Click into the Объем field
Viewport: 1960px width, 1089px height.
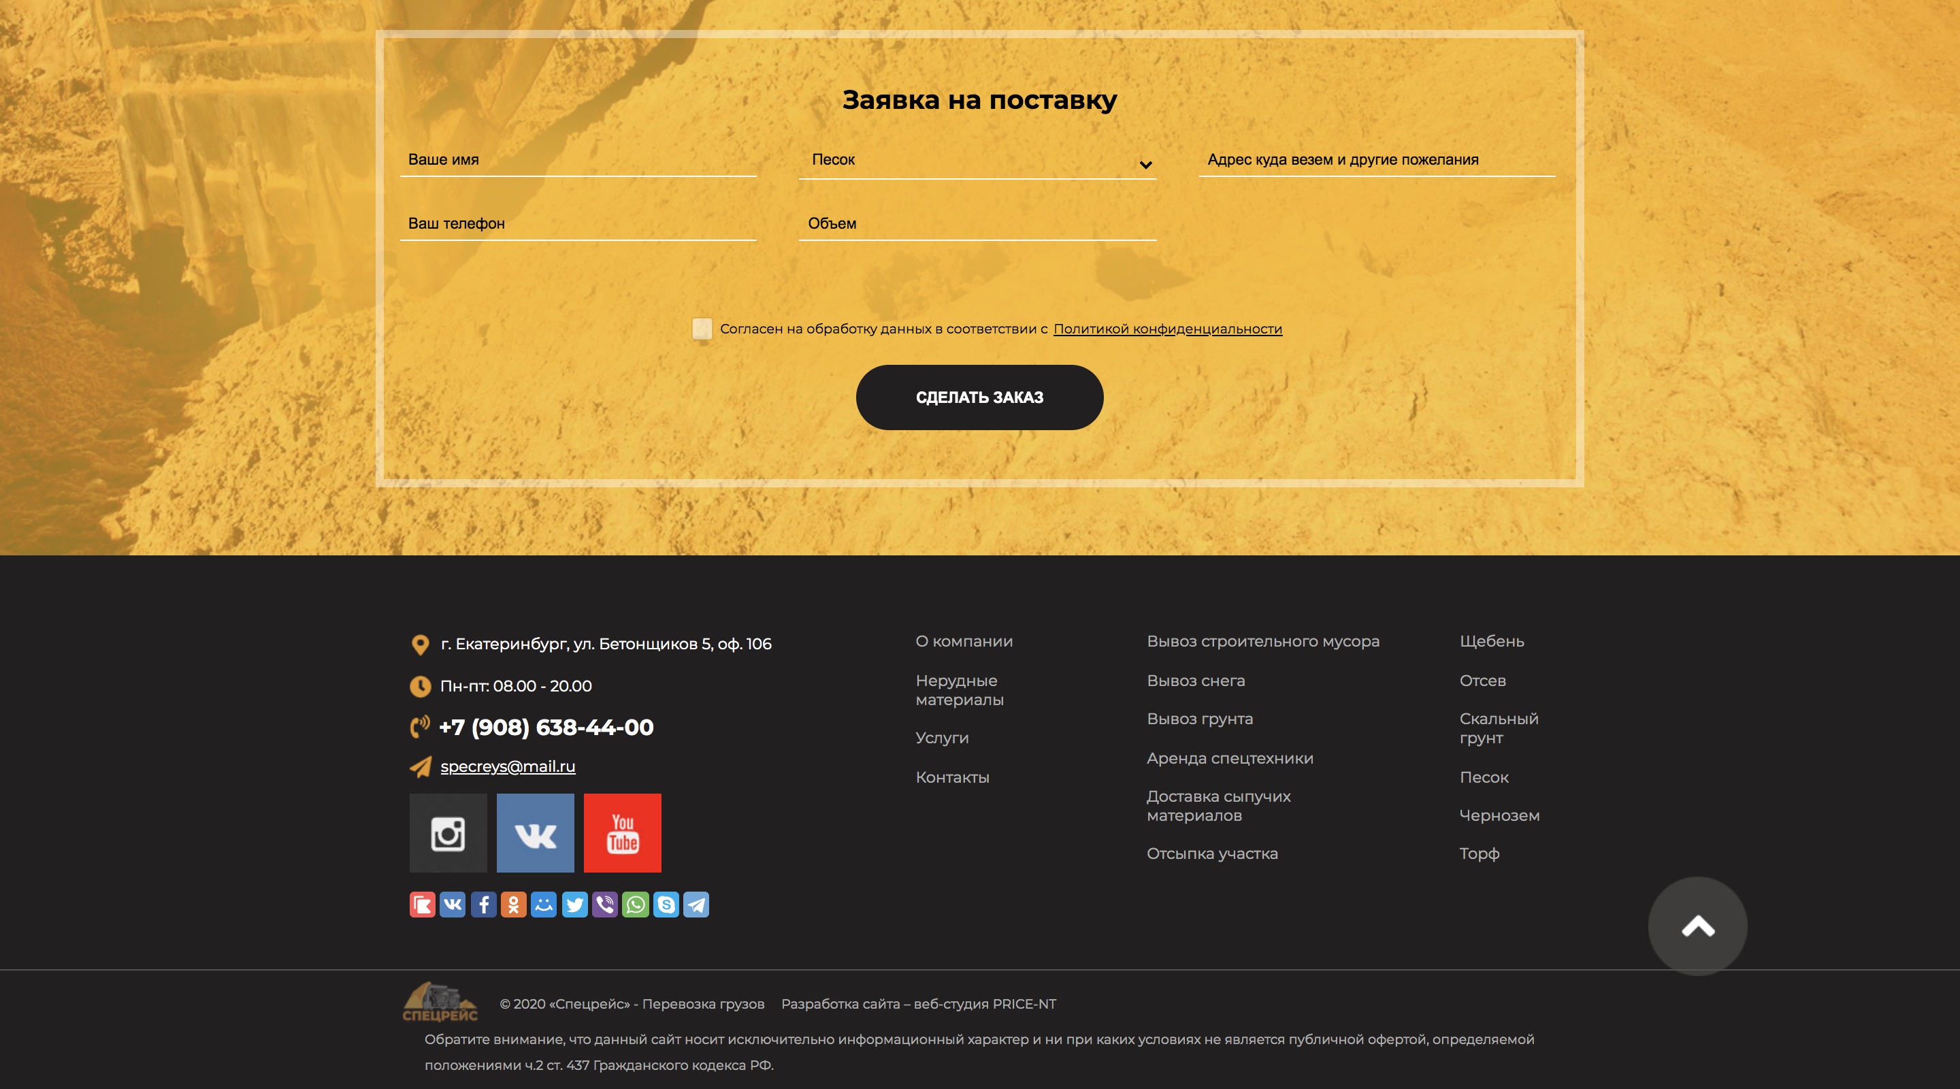pyautogui.click(x=977, y=224)
